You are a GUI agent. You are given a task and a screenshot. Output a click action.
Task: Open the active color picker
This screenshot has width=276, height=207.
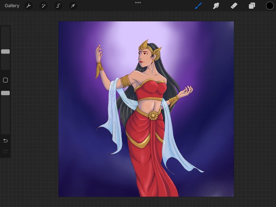click(x=270, y=6)
